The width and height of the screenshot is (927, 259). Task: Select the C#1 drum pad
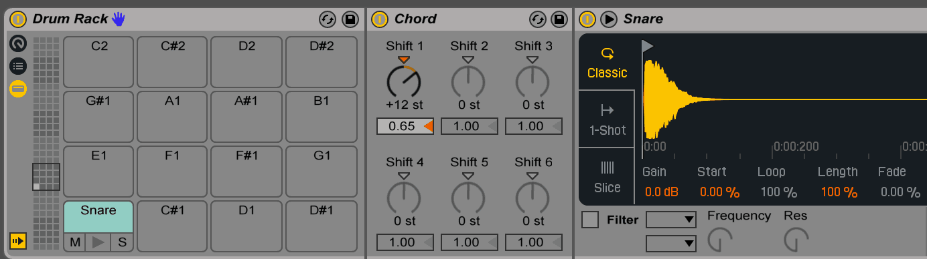pyautogui.click(x=173, y=226)
